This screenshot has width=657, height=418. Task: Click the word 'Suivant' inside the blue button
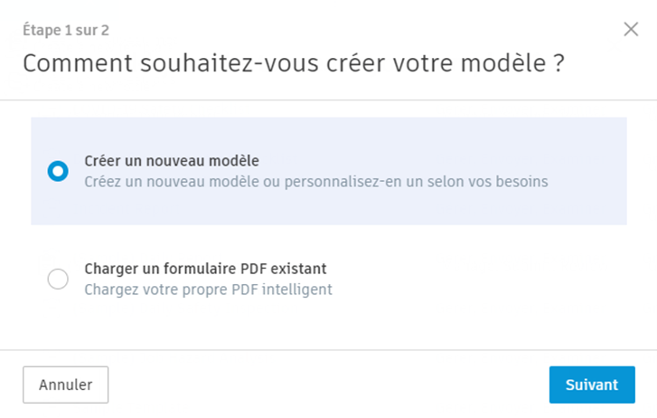(x=592, y=385)
